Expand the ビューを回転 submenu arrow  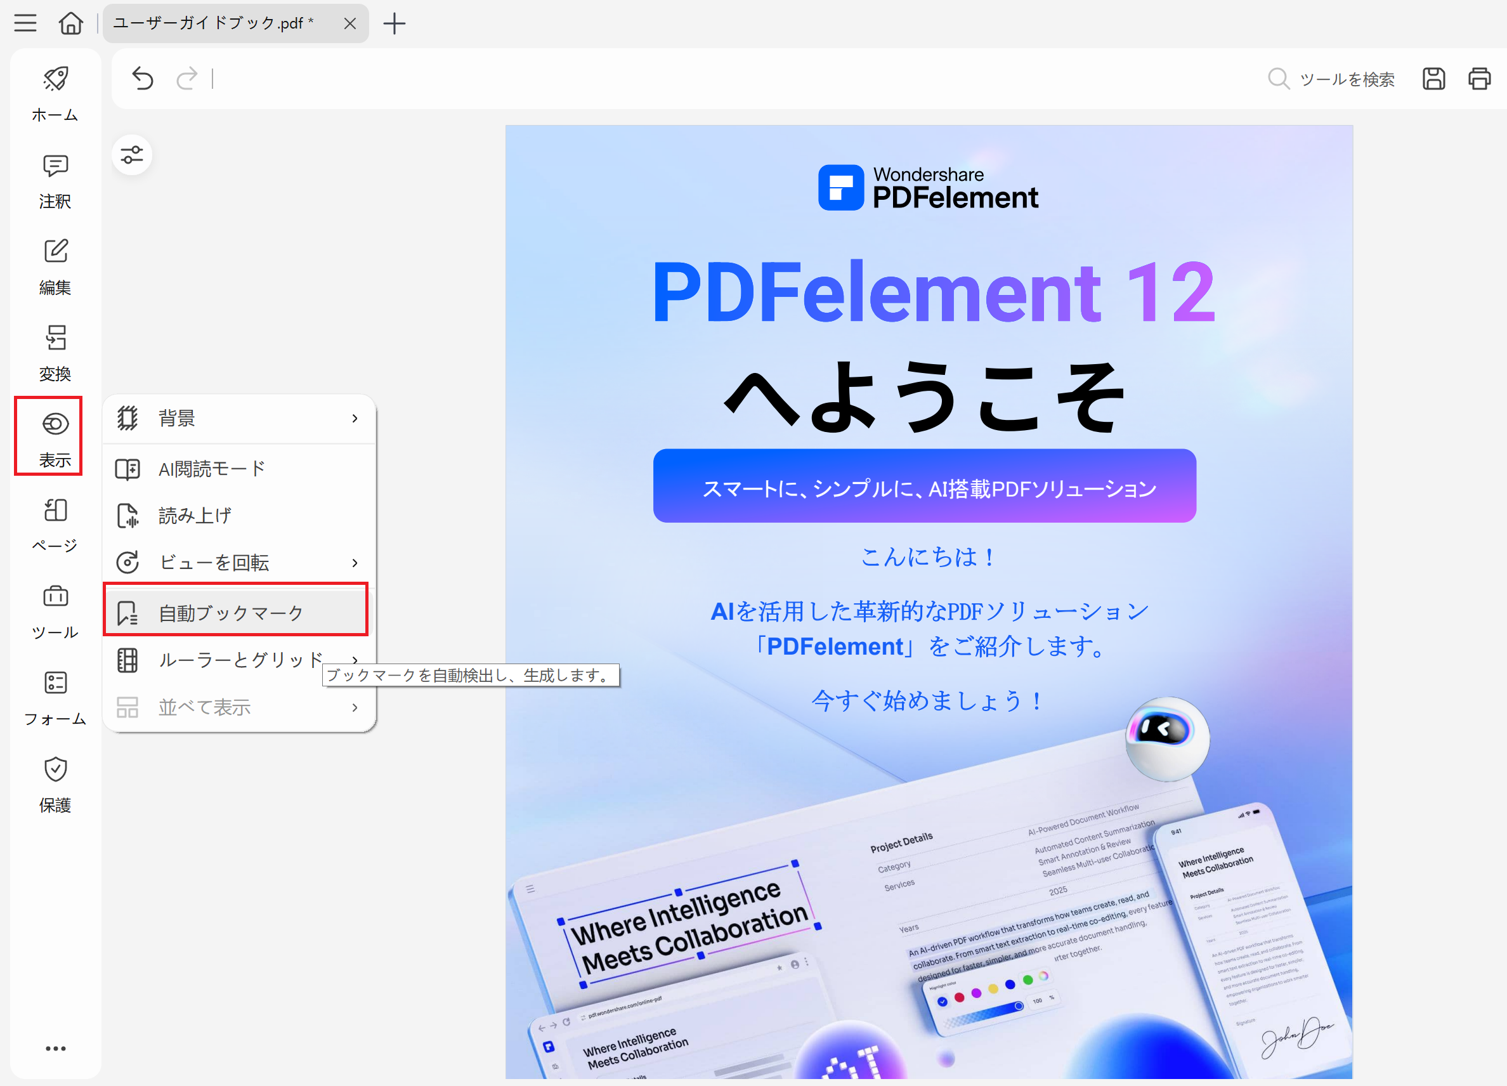355,563
